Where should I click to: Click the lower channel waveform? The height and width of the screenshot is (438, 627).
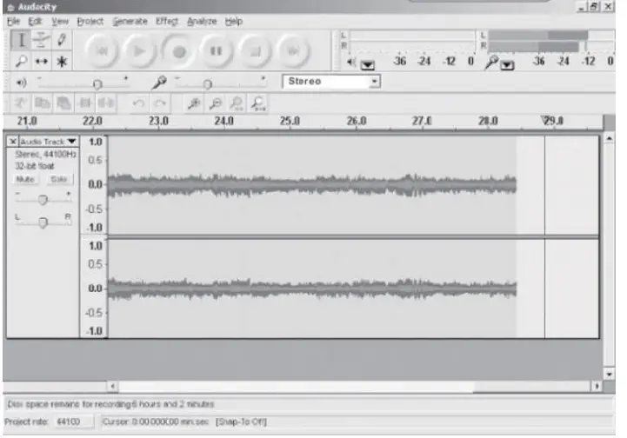[x=312, y=289]
